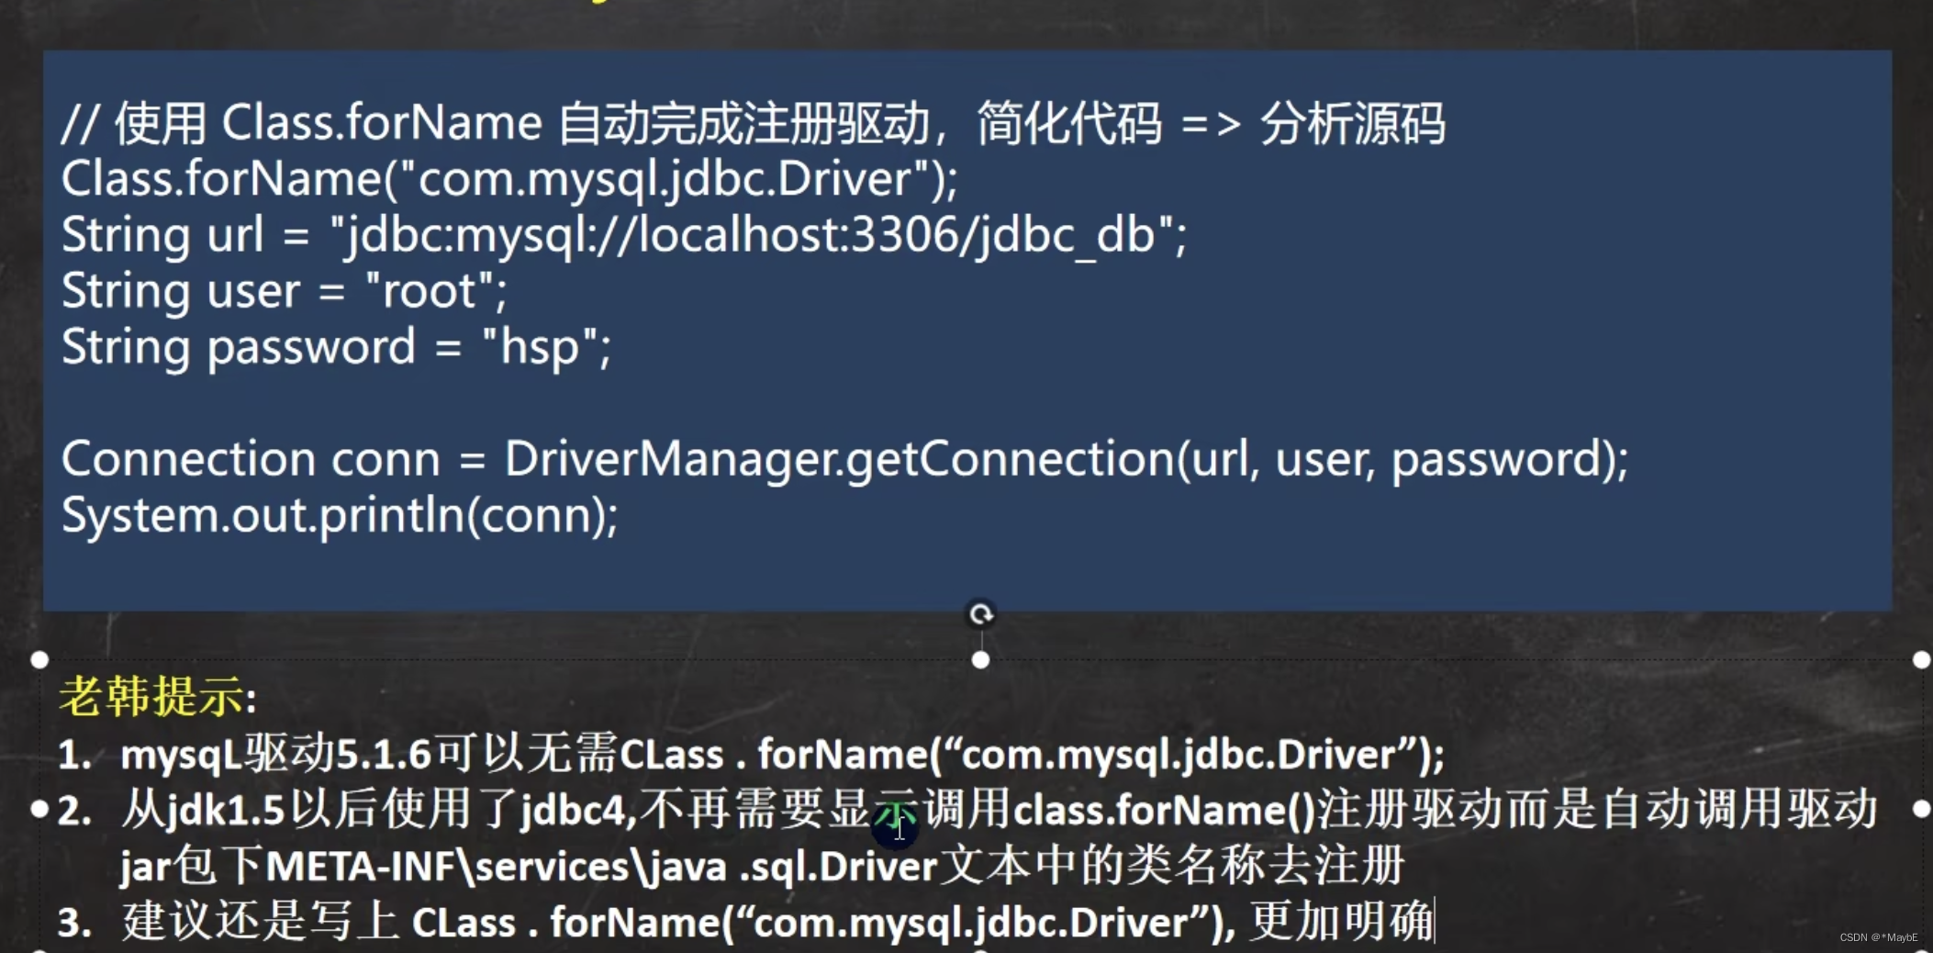Click the 'System.out.println(conn);' line

340,515
